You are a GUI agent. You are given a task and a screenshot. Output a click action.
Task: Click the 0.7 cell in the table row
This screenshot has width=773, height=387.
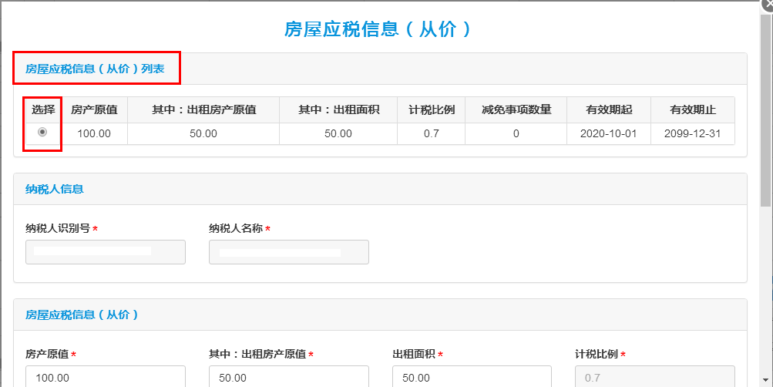tap(432, 133)
